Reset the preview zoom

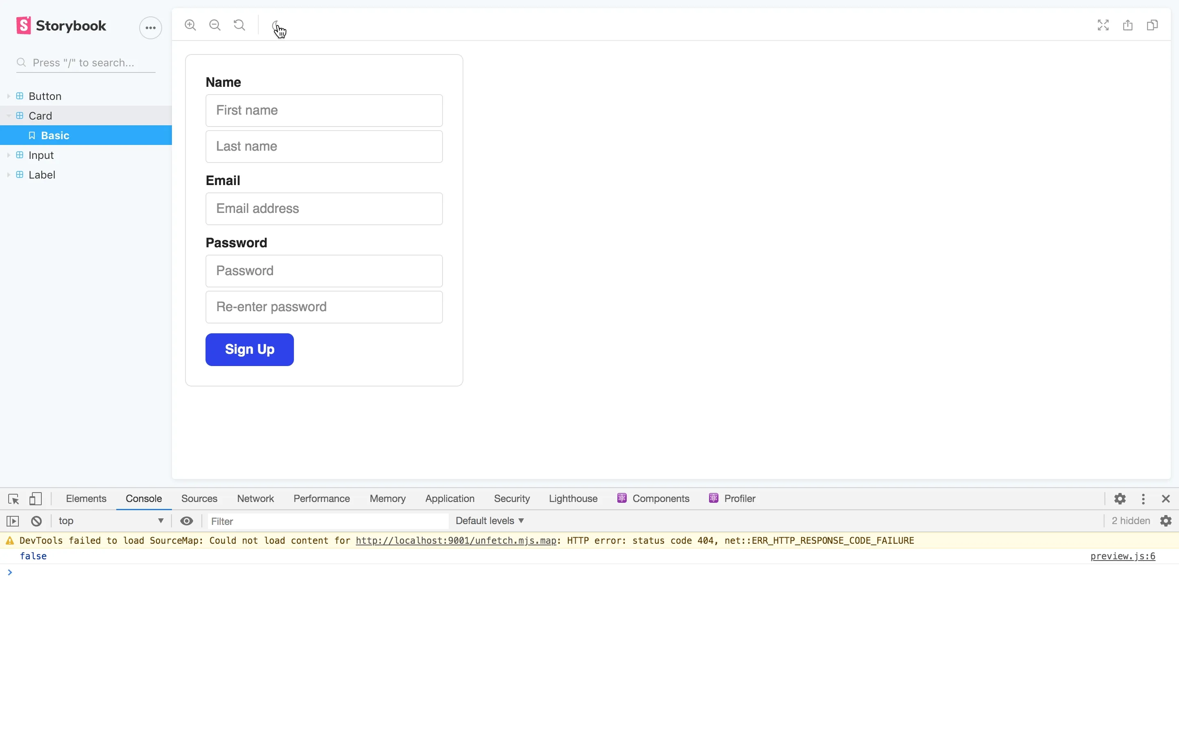[x=239, y=25]
